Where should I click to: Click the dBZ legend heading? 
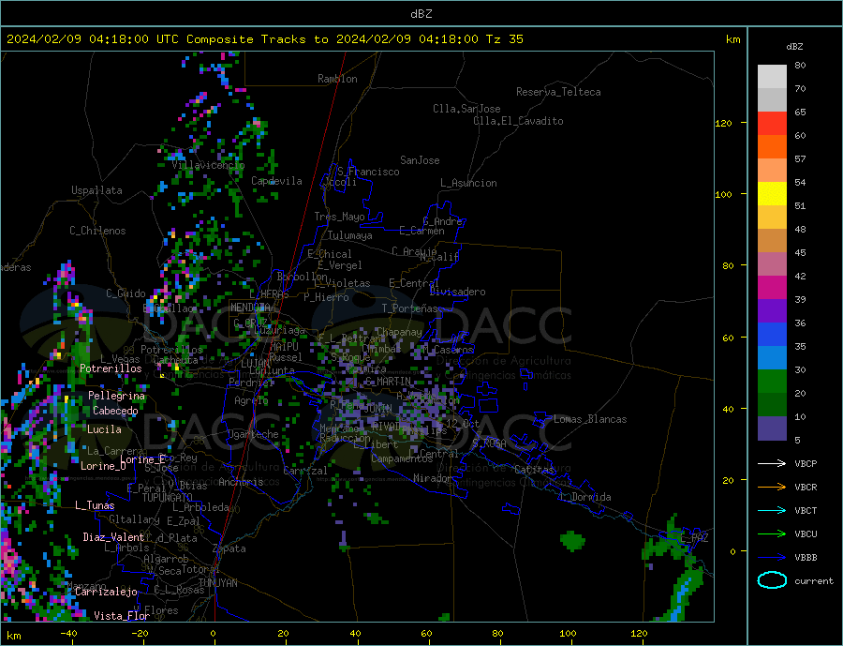794,47
